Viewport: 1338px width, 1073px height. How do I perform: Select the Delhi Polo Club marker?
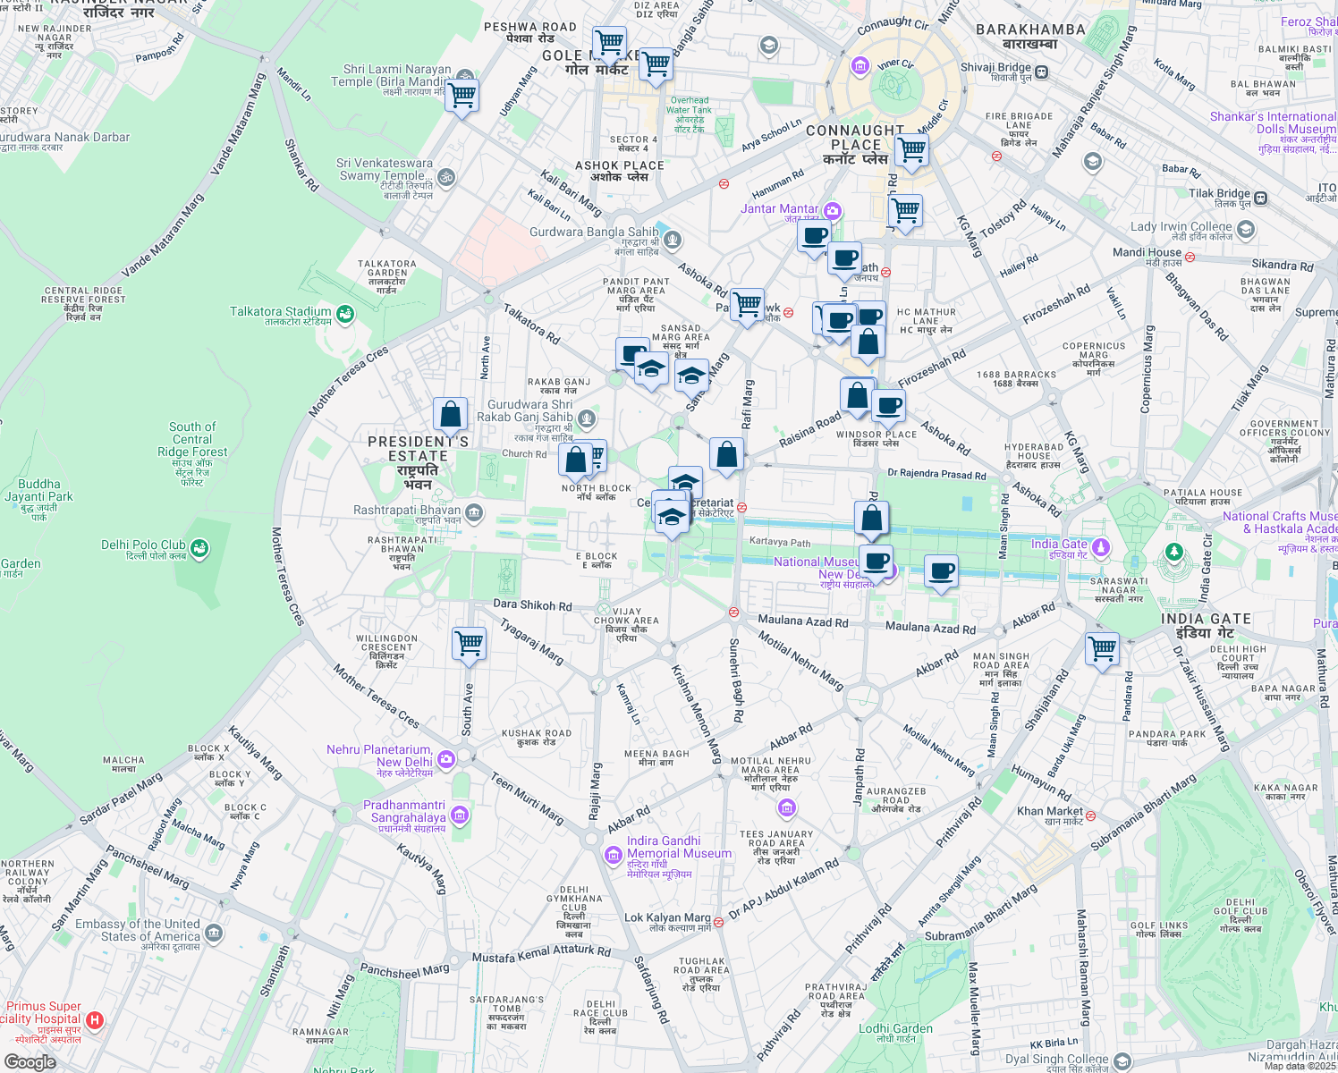199,545
